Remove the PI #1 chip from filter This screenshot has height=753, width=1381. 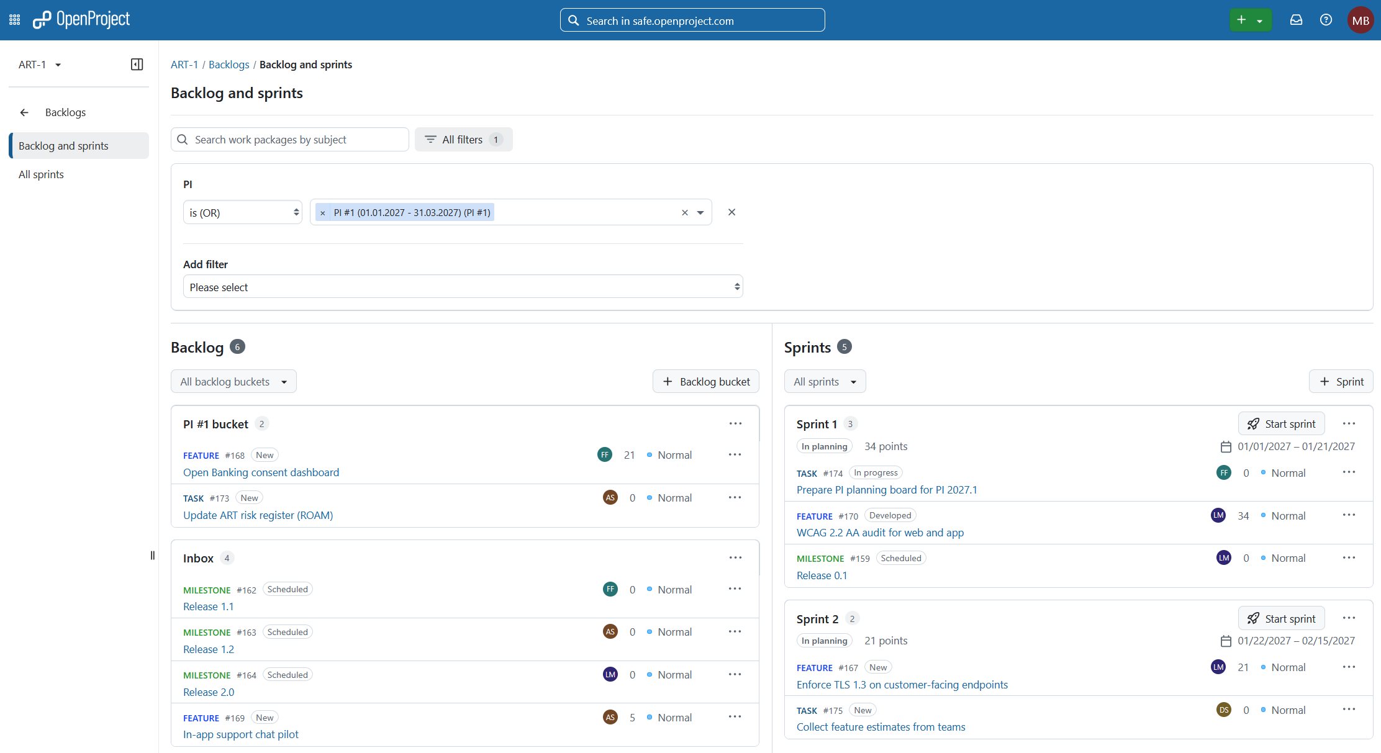coord(322,213)
